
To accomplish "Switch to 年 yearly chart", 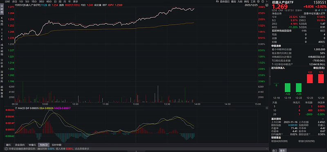I will [x=69, y=2].
